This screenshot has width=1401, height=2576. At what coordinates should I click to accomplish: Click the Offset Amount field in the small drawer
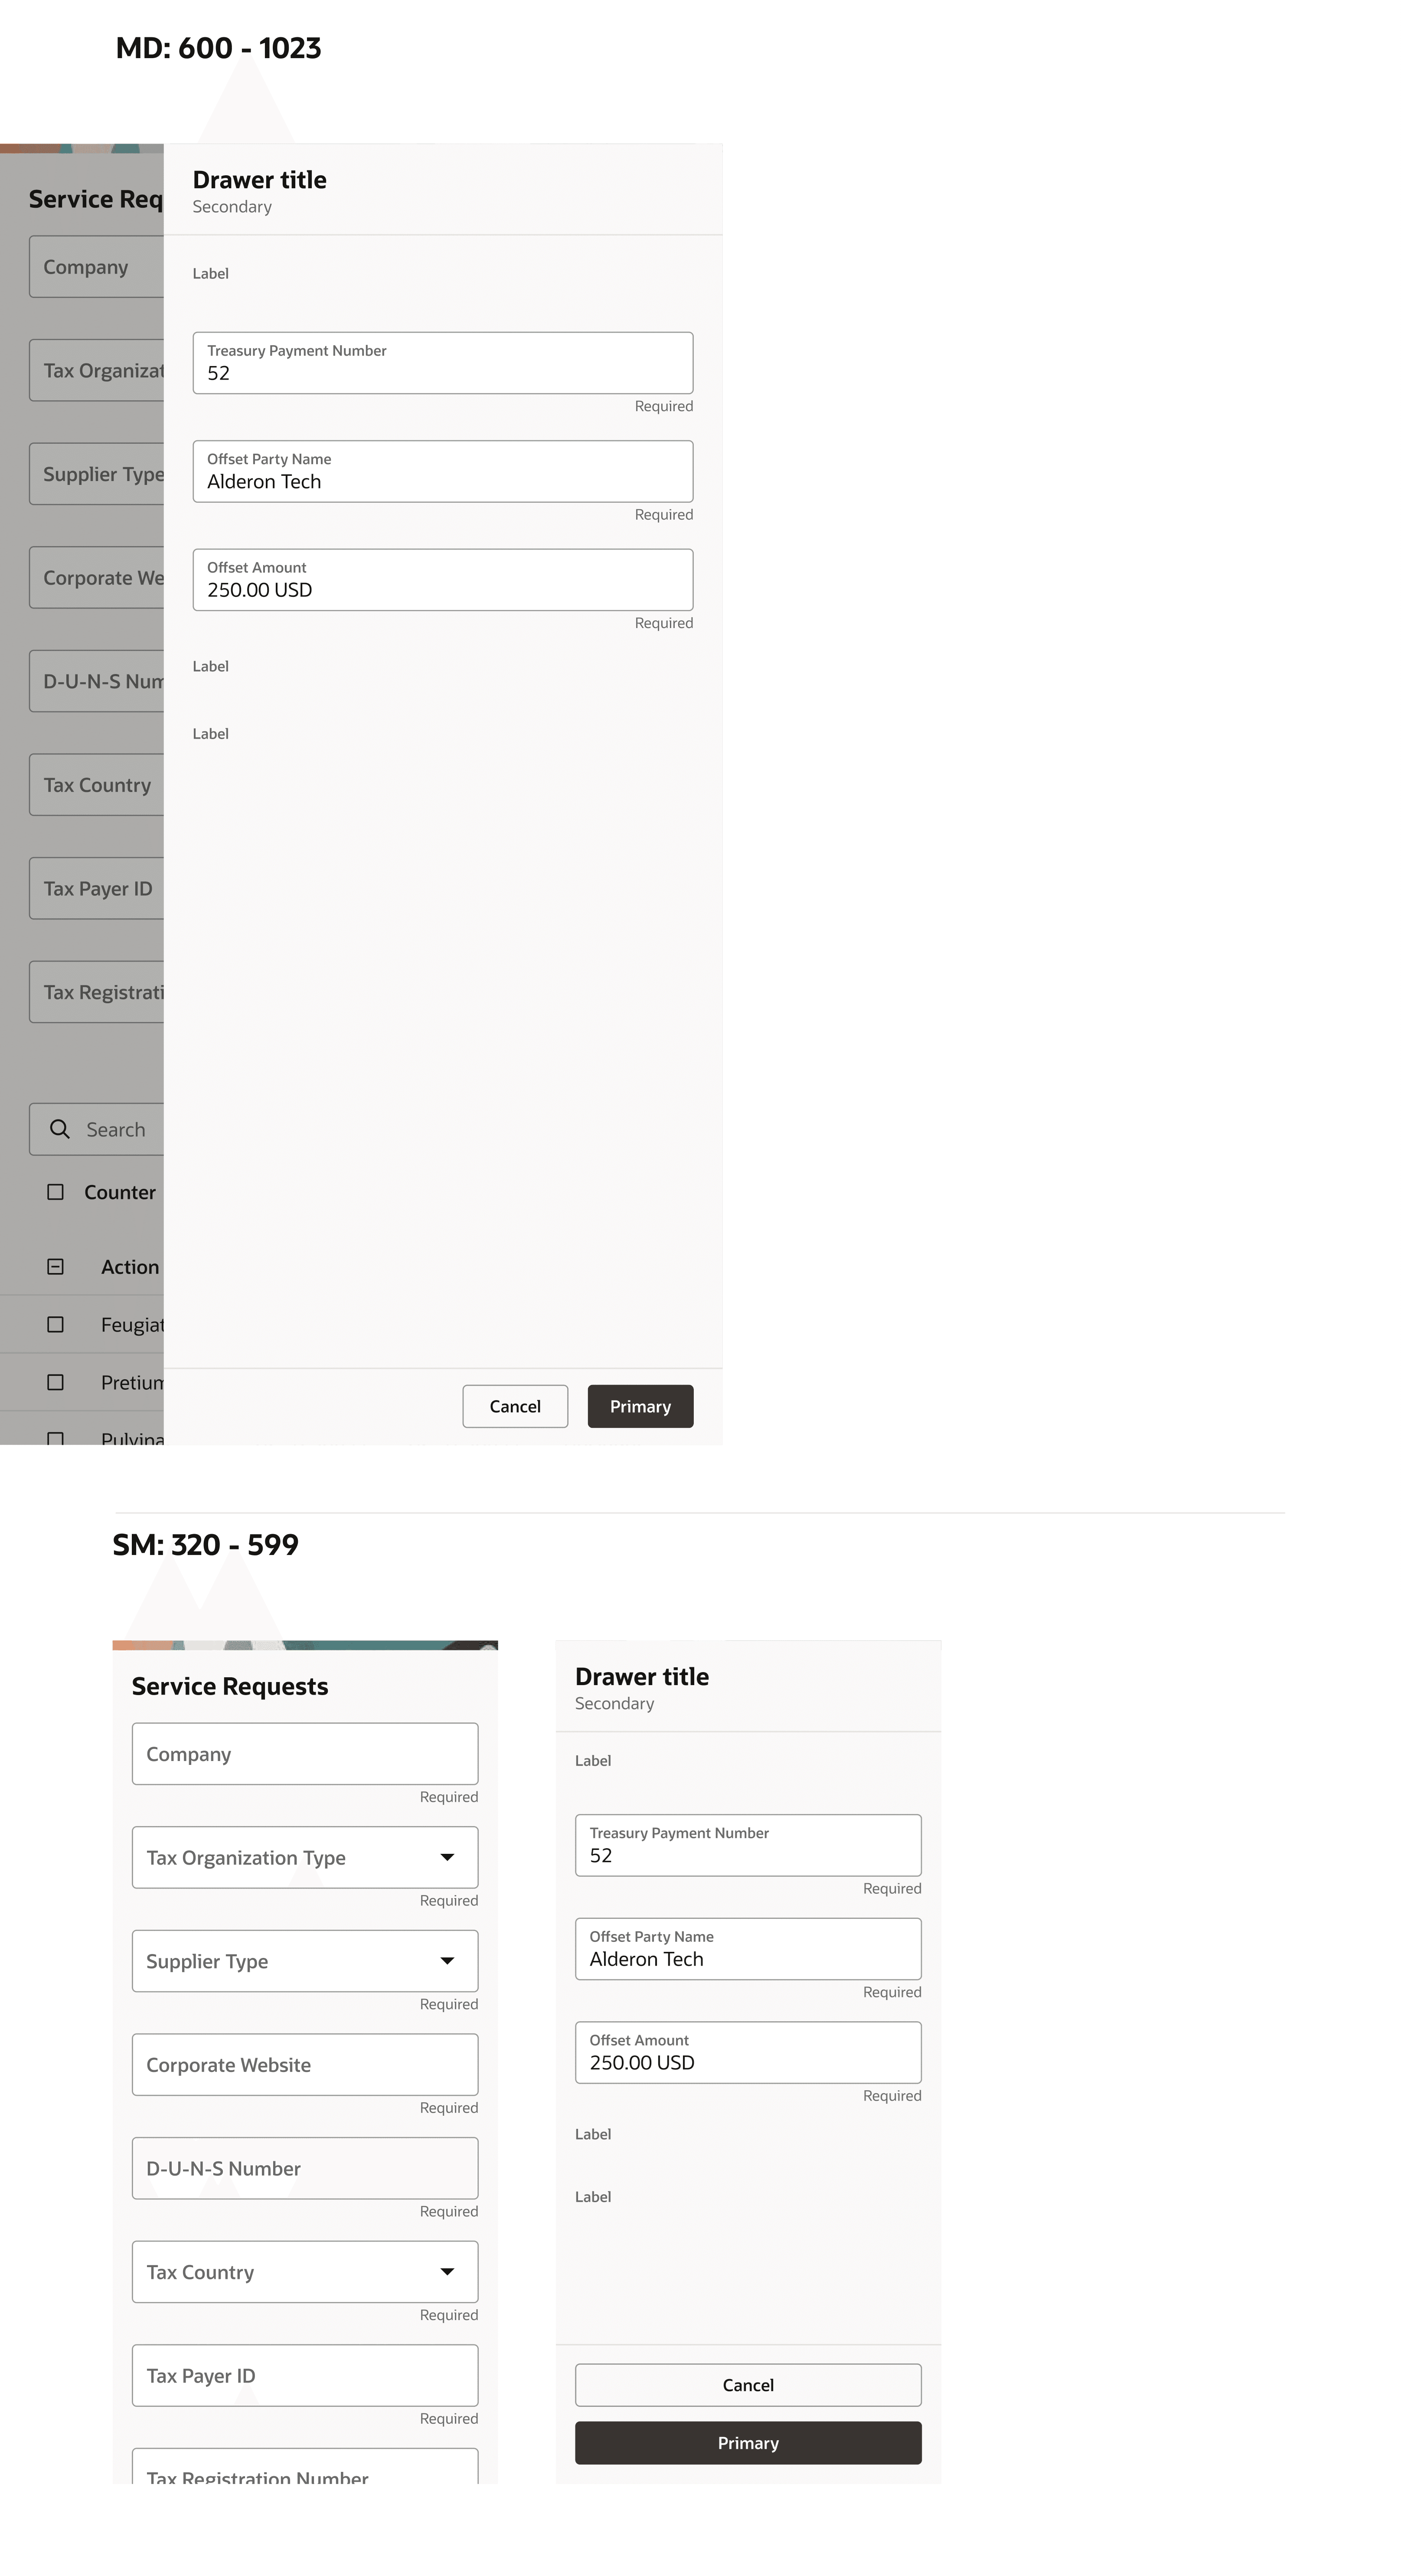pos(747,2053)
